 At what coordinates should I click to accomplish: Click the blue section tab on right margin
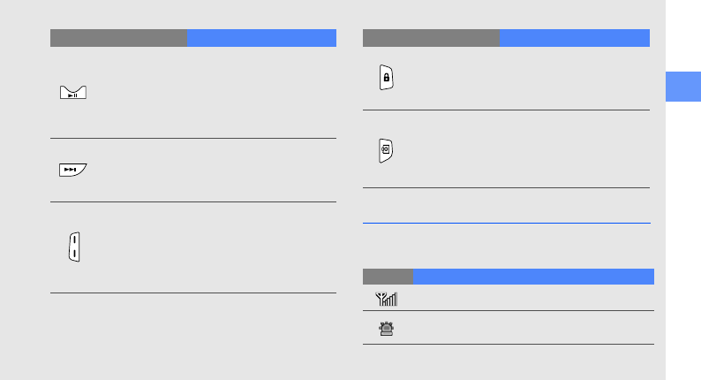682,85
